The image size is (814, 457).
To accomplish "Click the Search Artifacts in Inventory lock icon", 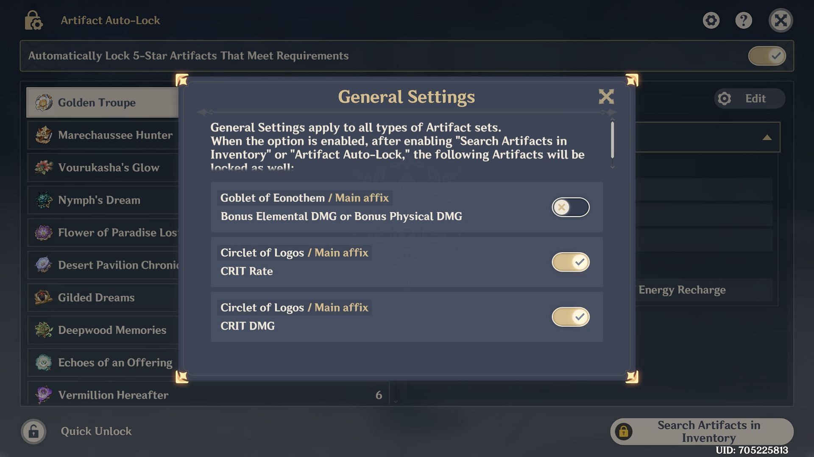I will point(624,431).
